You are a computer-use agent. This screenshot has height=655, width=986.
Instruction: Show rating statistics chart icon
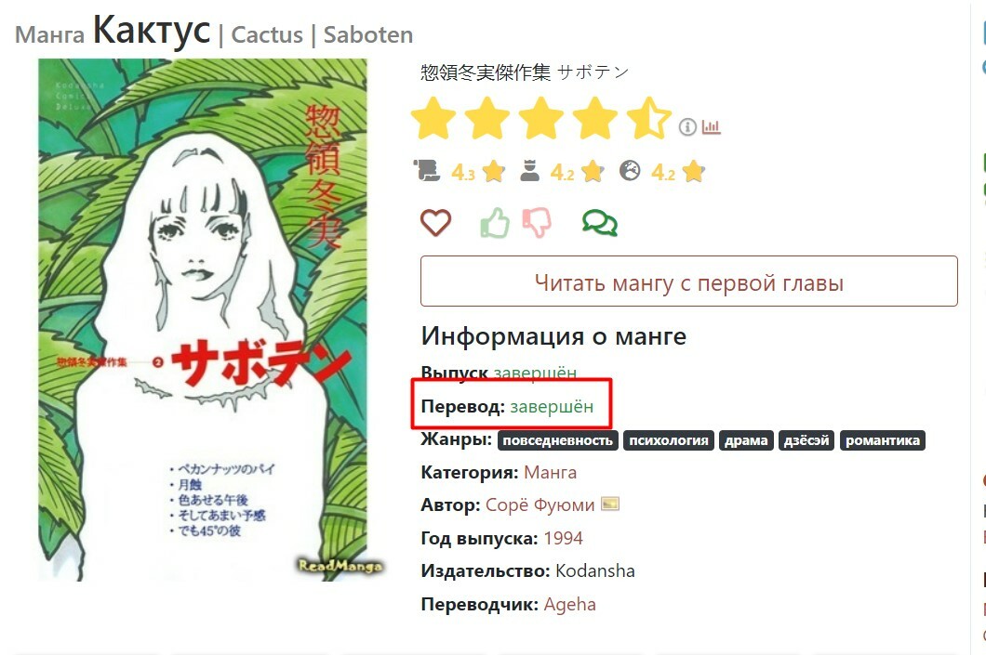click(x=711, y=127)
